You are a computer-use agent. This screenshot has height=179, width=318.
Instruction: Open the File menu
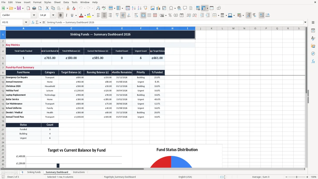pos(3,2)
